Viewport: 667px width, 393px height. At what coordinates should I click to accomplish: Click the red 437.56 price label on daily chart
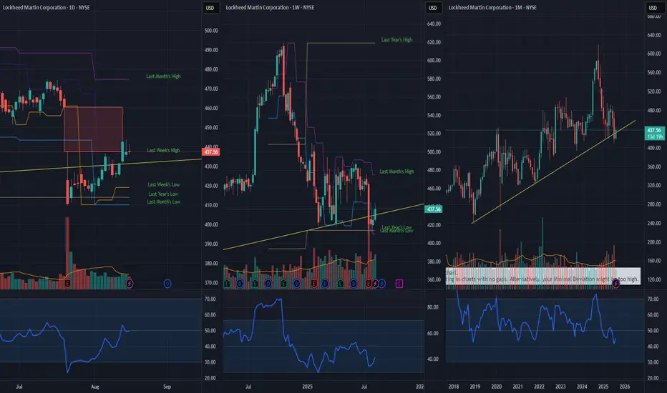(211, 151)
